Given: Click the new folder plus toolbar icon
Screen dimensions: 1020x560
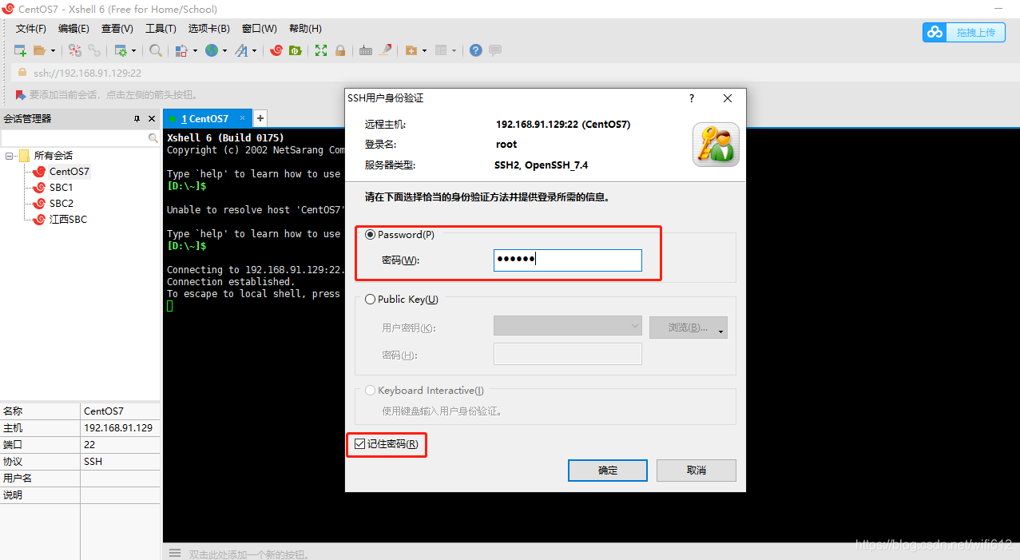Looking at the screenshot, I should point(411,50).
